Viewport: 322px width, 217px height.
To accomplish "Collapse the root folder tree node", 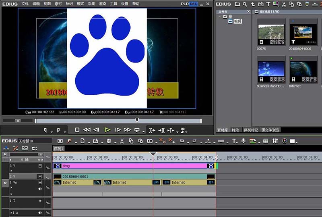I will (220, 17).
